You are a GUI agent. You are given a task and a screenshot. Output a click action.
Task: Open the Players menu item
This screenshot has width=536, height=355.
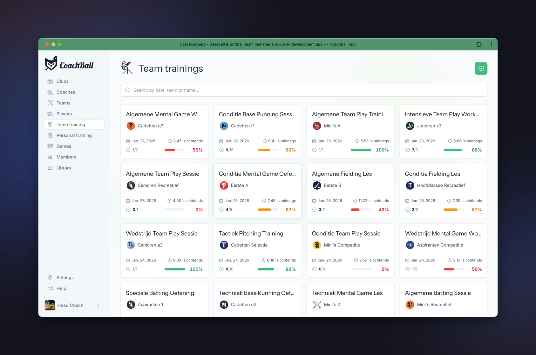coord(64,114)
